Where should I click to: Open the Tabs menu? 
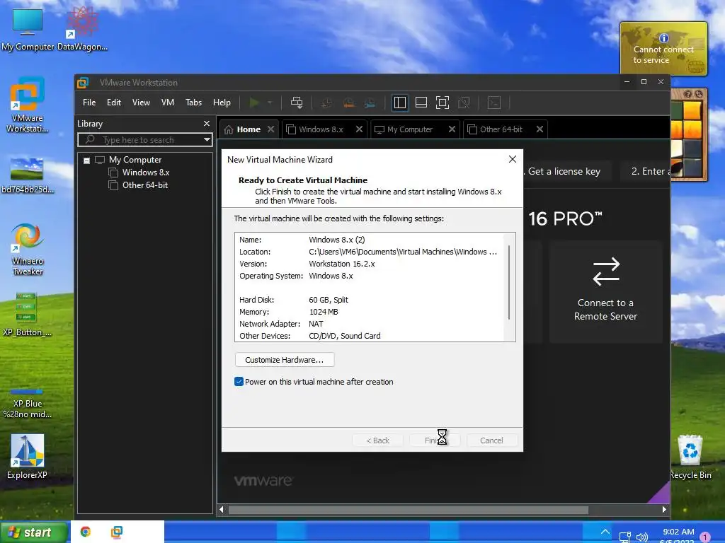tap(193, 103)
